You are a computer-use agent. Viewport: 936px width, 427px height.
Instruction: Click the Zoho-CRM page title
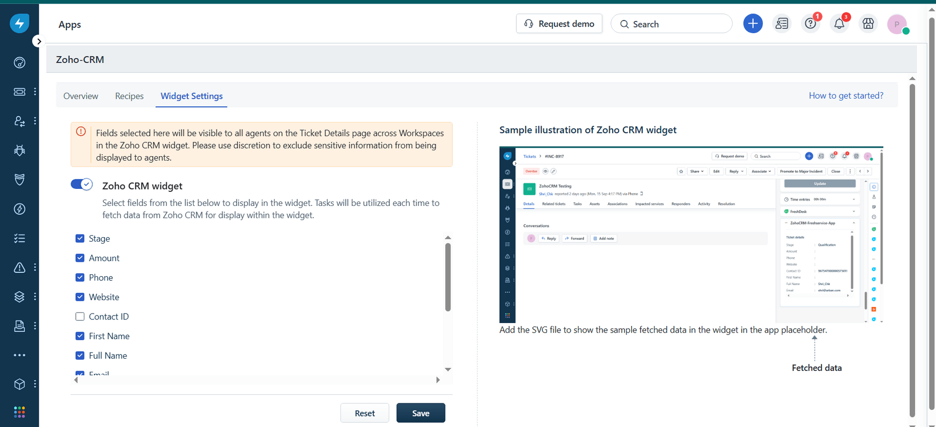point(80,59)
